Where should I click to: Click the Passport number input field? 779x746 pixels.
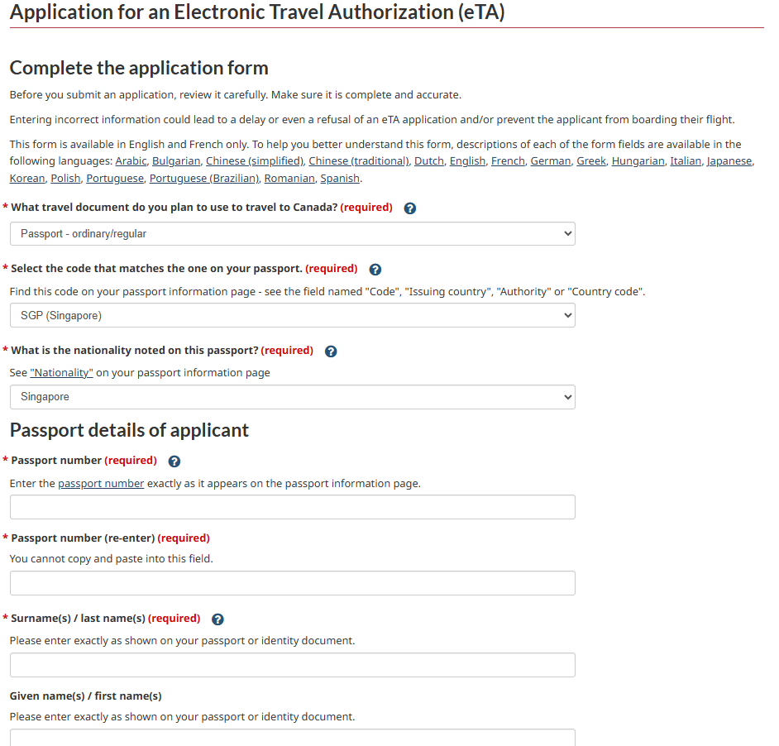[x=292, y=507]
